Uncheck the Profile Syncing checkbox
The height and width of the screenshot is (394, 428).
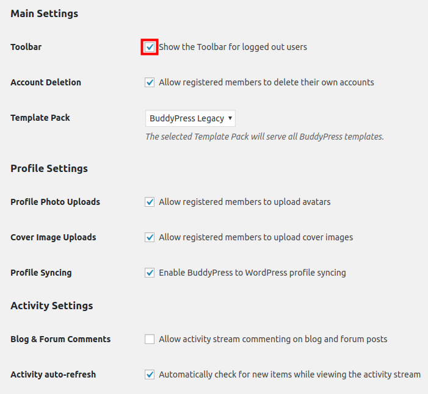(x=150, y=273)
